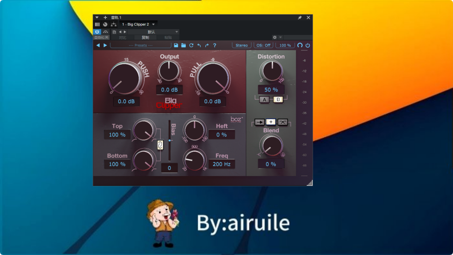This screenshot has width=453, height=255.
Task: Click the window resize grip corner
Action: (310, 183)
